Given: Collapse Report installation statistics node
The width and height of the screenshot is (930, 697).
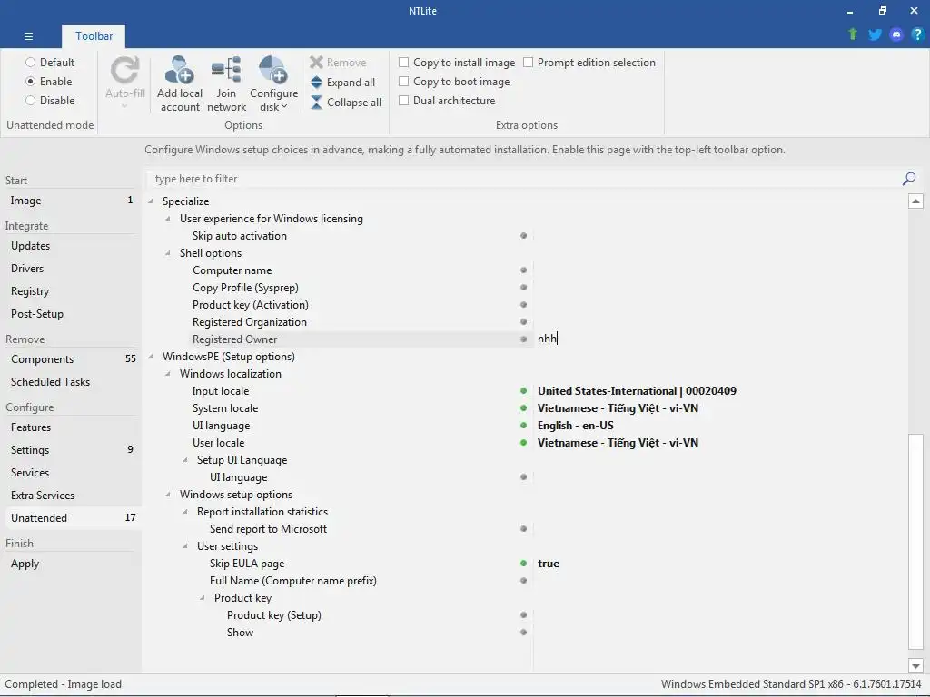Looking at the screenshot, I should coord(185,512).
